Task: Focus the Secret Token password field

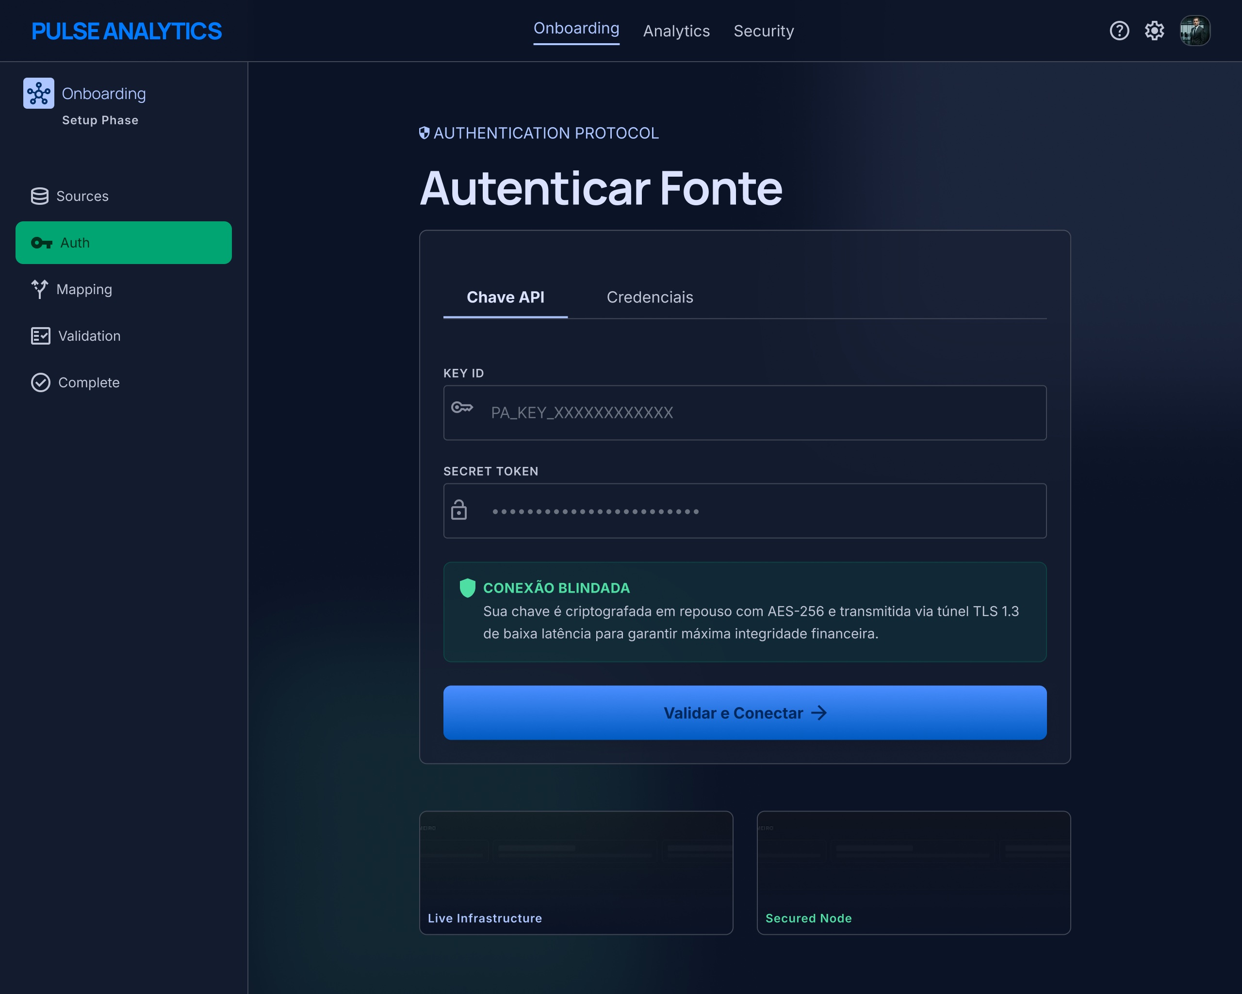Action: [745, 511]
